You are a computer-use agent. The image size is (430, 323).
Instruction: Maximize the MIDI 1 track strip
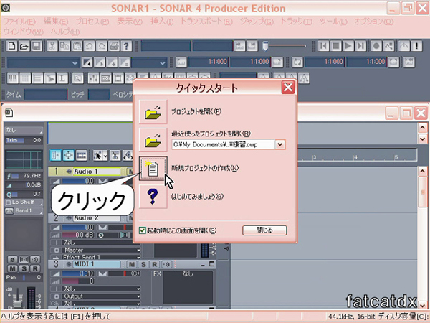pyautogui.click(x=211, y=264)
